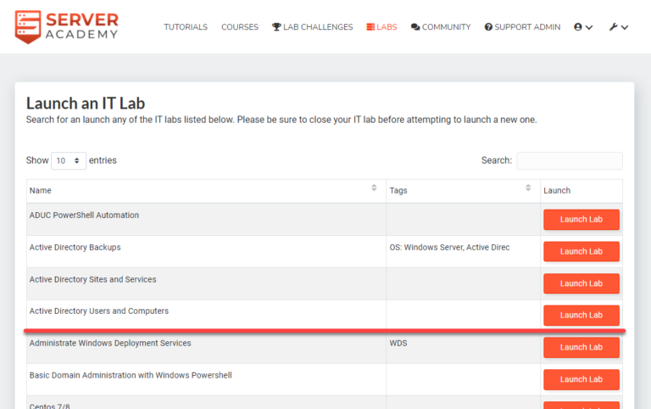Open the Tutorials menu item
Viewport: 651px width, 409px height.
[x=186, y=27]
